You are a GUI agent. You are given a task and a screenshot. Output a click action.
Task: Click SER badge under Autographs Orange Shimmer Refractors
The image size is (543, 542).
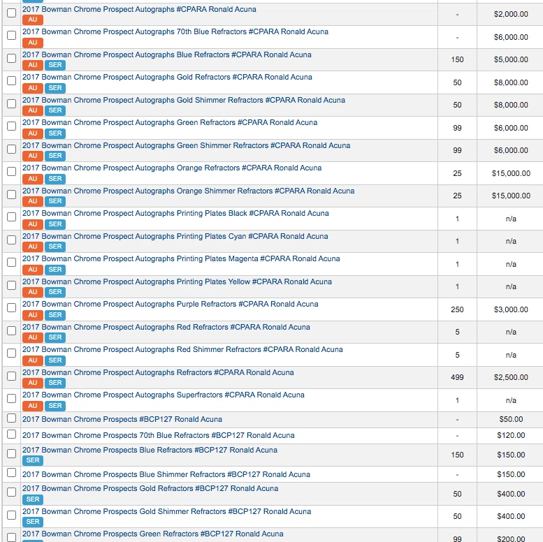coord(55,200)
